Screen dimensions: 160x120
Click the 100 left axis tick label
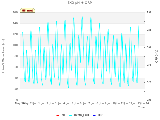click(15, 45)
